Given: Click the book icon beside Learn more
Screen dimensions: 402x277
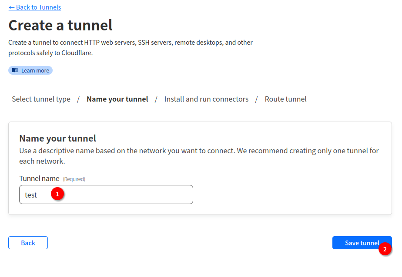Looking at the screenshot, I should (x=15, y=70).
